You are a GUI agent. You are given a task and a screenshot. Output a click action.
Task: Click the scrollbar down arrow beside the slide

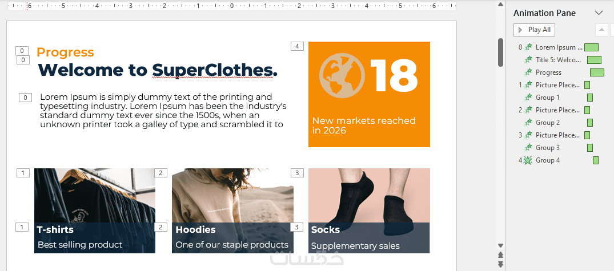(x=500, y=245)
